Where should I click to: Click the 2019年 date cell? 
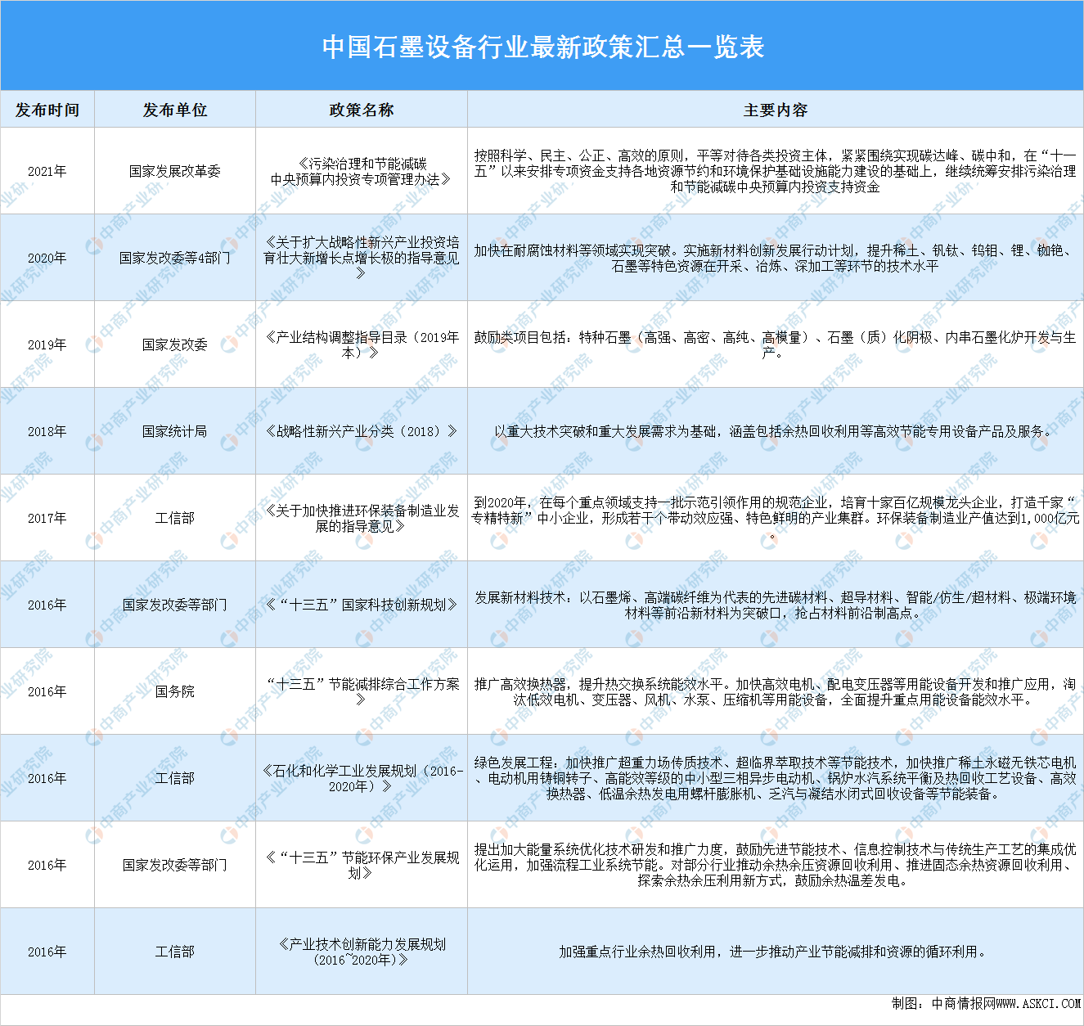[47, 344]
